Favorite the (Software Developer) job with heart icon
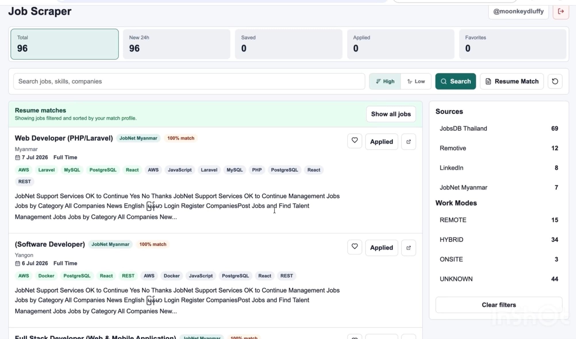 [355, 247]
